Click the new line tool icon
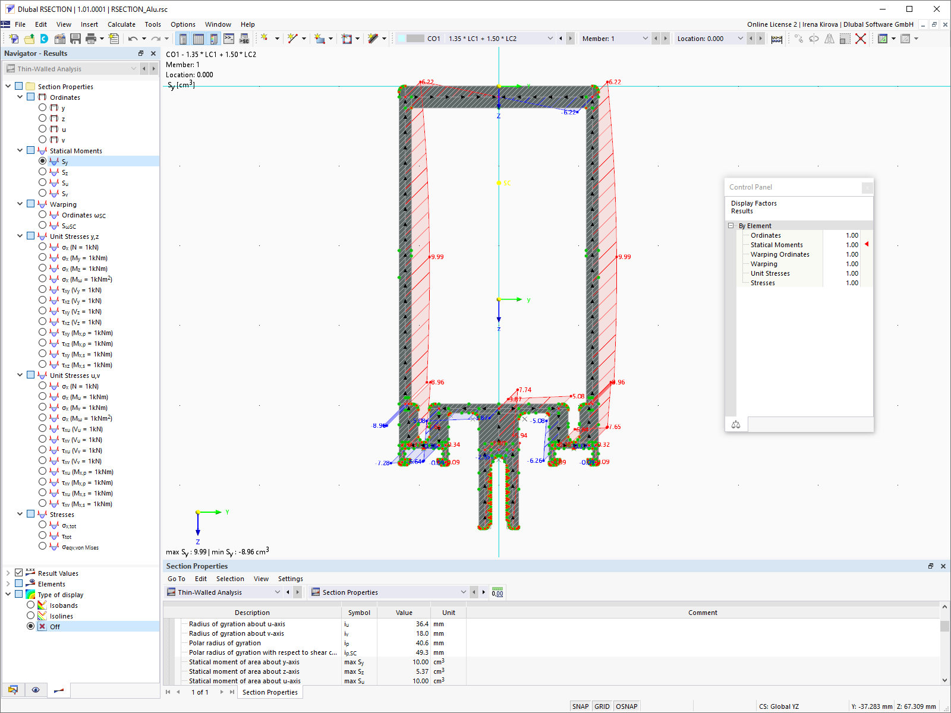The width and height of the screenshot is (951, 713). point(292,39)
